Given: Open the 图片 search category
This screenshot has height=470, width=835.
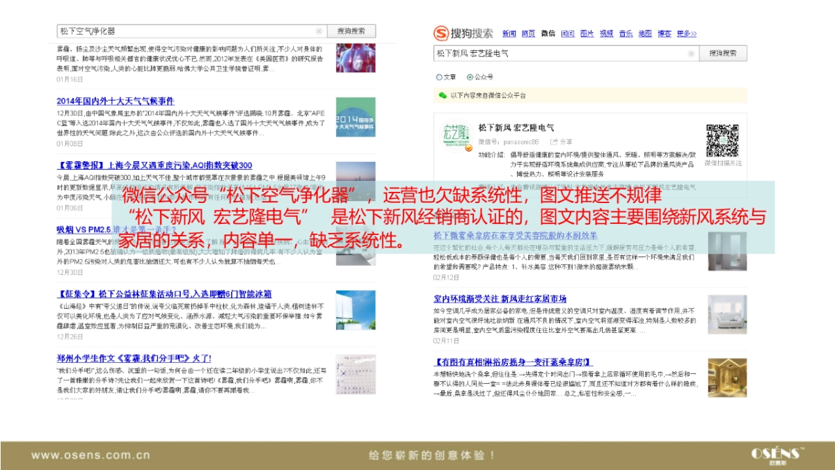Looking at the screenshot, I should point(587,33).
